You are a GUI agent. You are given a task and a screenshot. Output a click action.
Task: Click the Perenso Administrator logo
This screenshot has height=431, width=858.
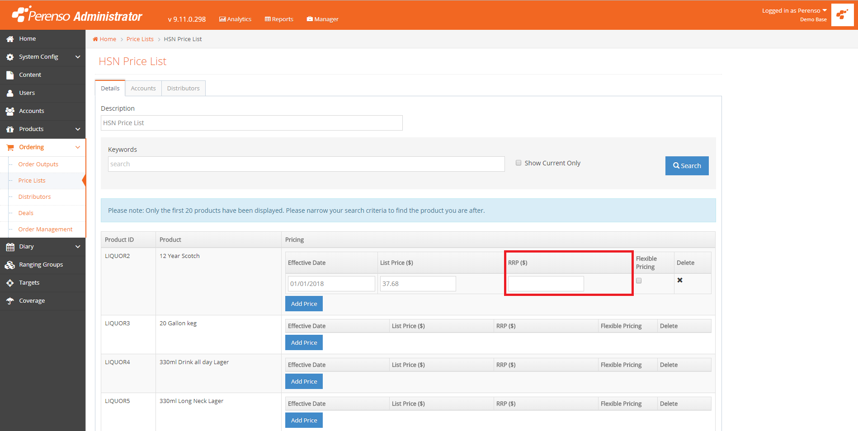pos(77,14)
